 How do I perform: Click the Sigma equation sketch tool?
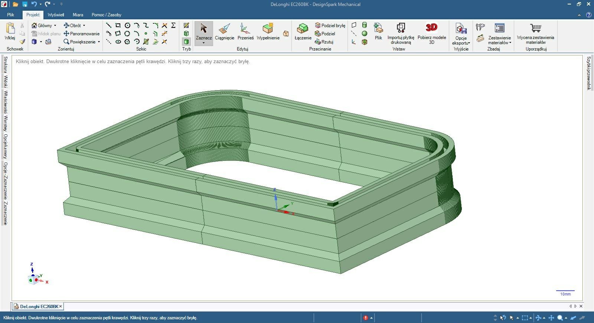[x=173, y=25]
